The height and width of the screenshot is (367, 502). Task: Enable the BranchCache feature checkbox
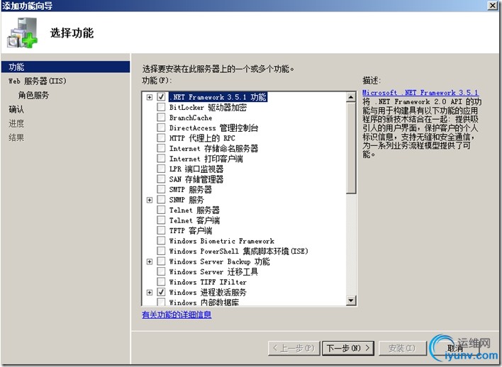[x=161, y=117]
